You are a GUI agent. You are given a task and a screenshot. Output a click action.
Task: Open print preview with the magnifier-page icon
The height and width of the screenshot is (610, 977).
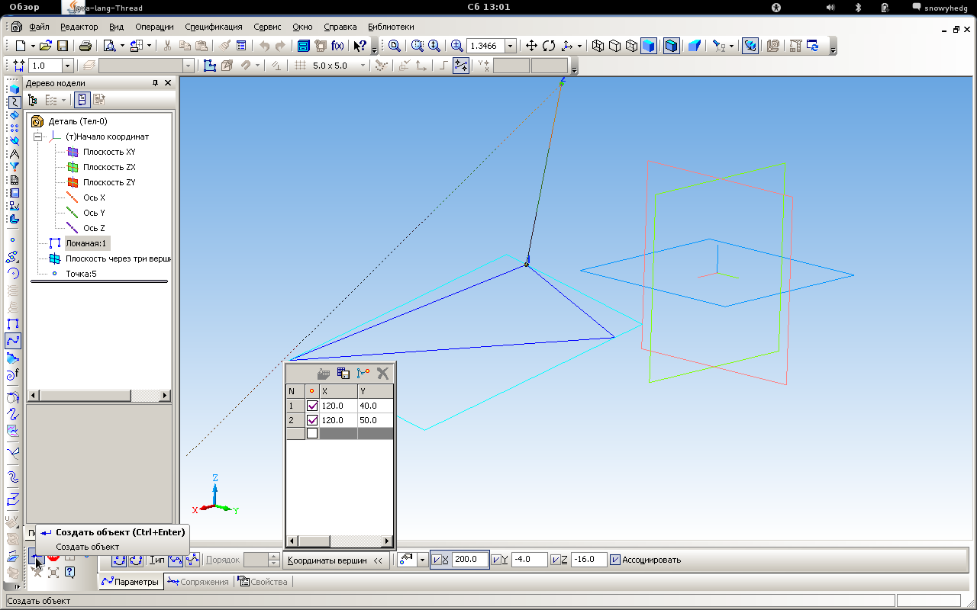[x=109, y=46]
